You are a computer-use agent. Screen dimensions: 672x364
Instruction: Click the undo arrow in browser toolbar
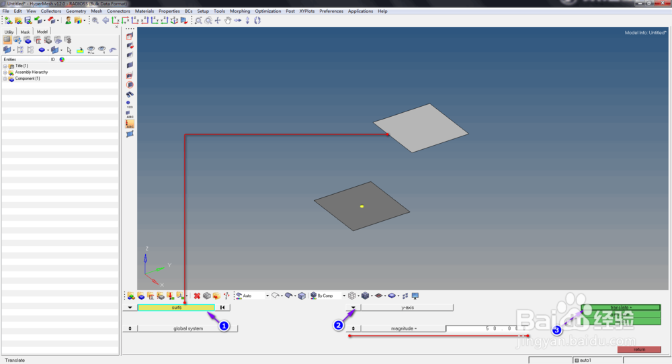(112, 50)
